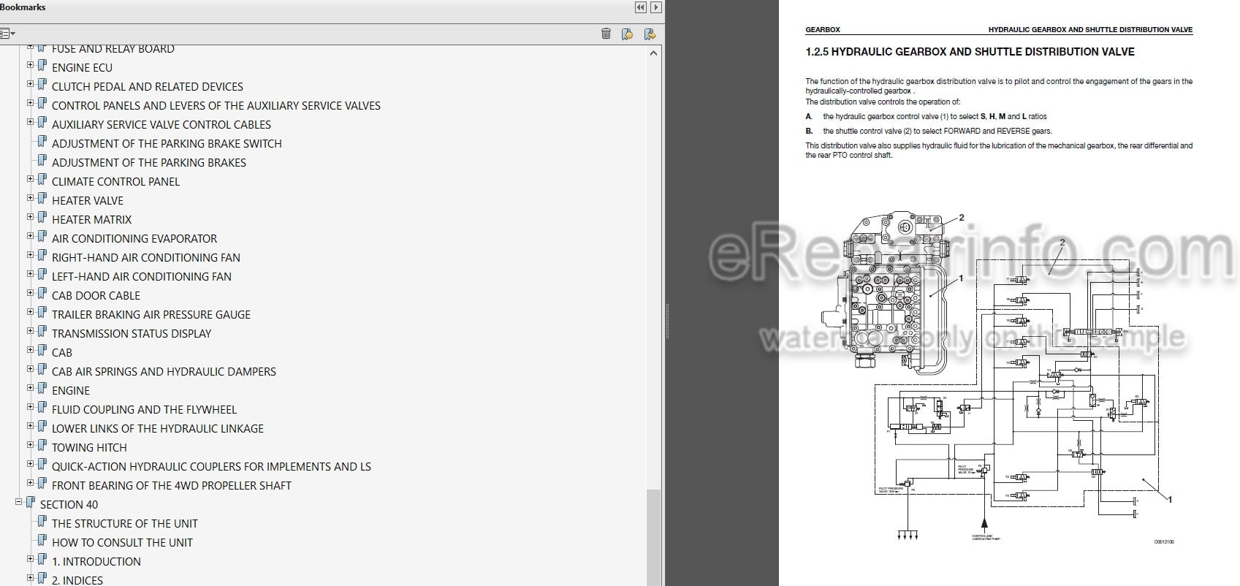Click the new bookmark icon
The width and height of the screenshot is (1240, 586).
[627, 34]
